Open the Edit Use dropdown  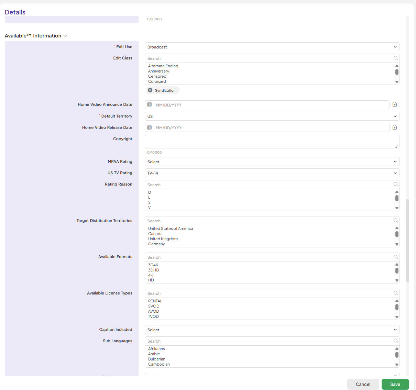point(272,47)
